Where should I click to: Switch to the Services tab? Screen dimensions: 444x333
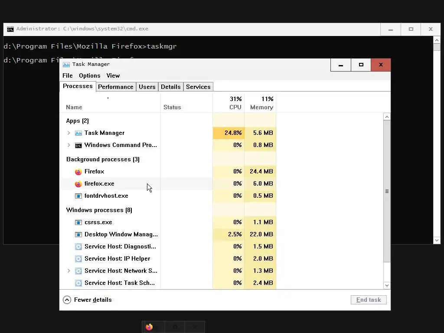pyautogui.click(x=198, y=87)
